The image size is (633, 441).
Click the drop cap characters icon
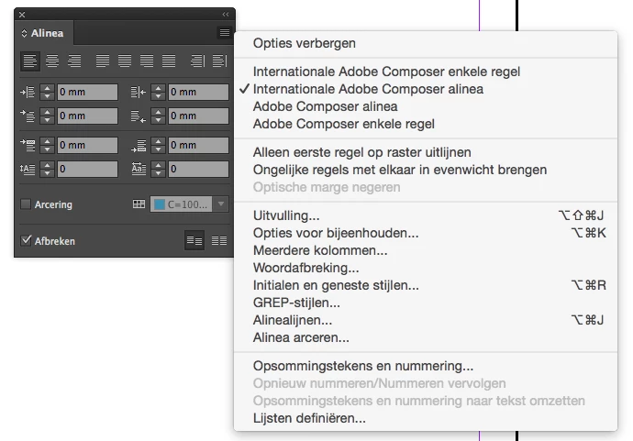tap(138, 169)
